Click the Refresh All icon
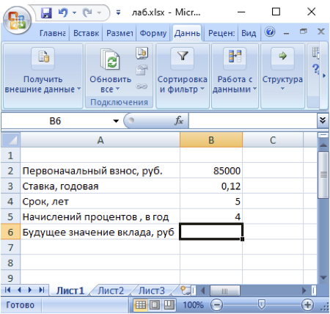Screen dimensions: 330x314 [110, 59]
